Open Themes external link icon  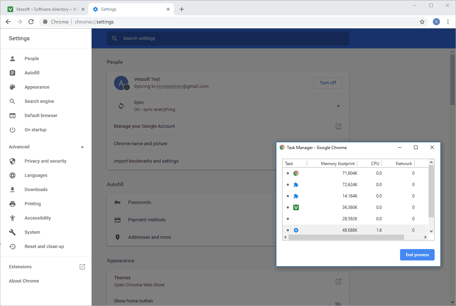pos(338,281)
